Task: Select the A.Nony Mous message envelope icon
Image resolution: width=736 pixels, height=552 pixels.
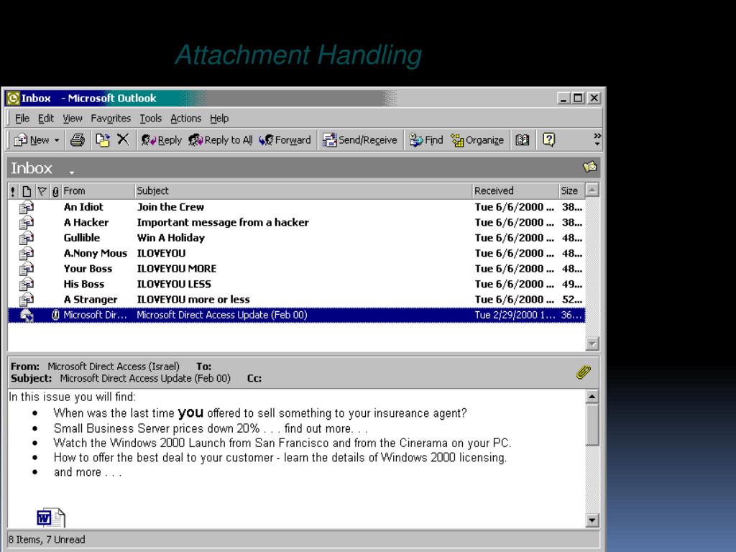Action: [27, 254]
